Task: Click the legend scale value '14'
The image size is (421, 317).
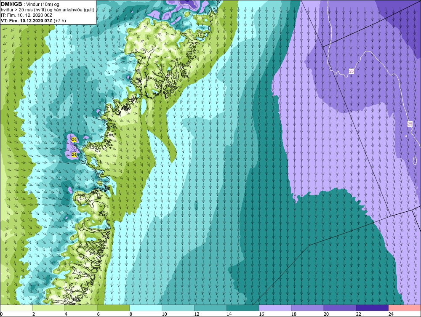Action: point(229,314)
